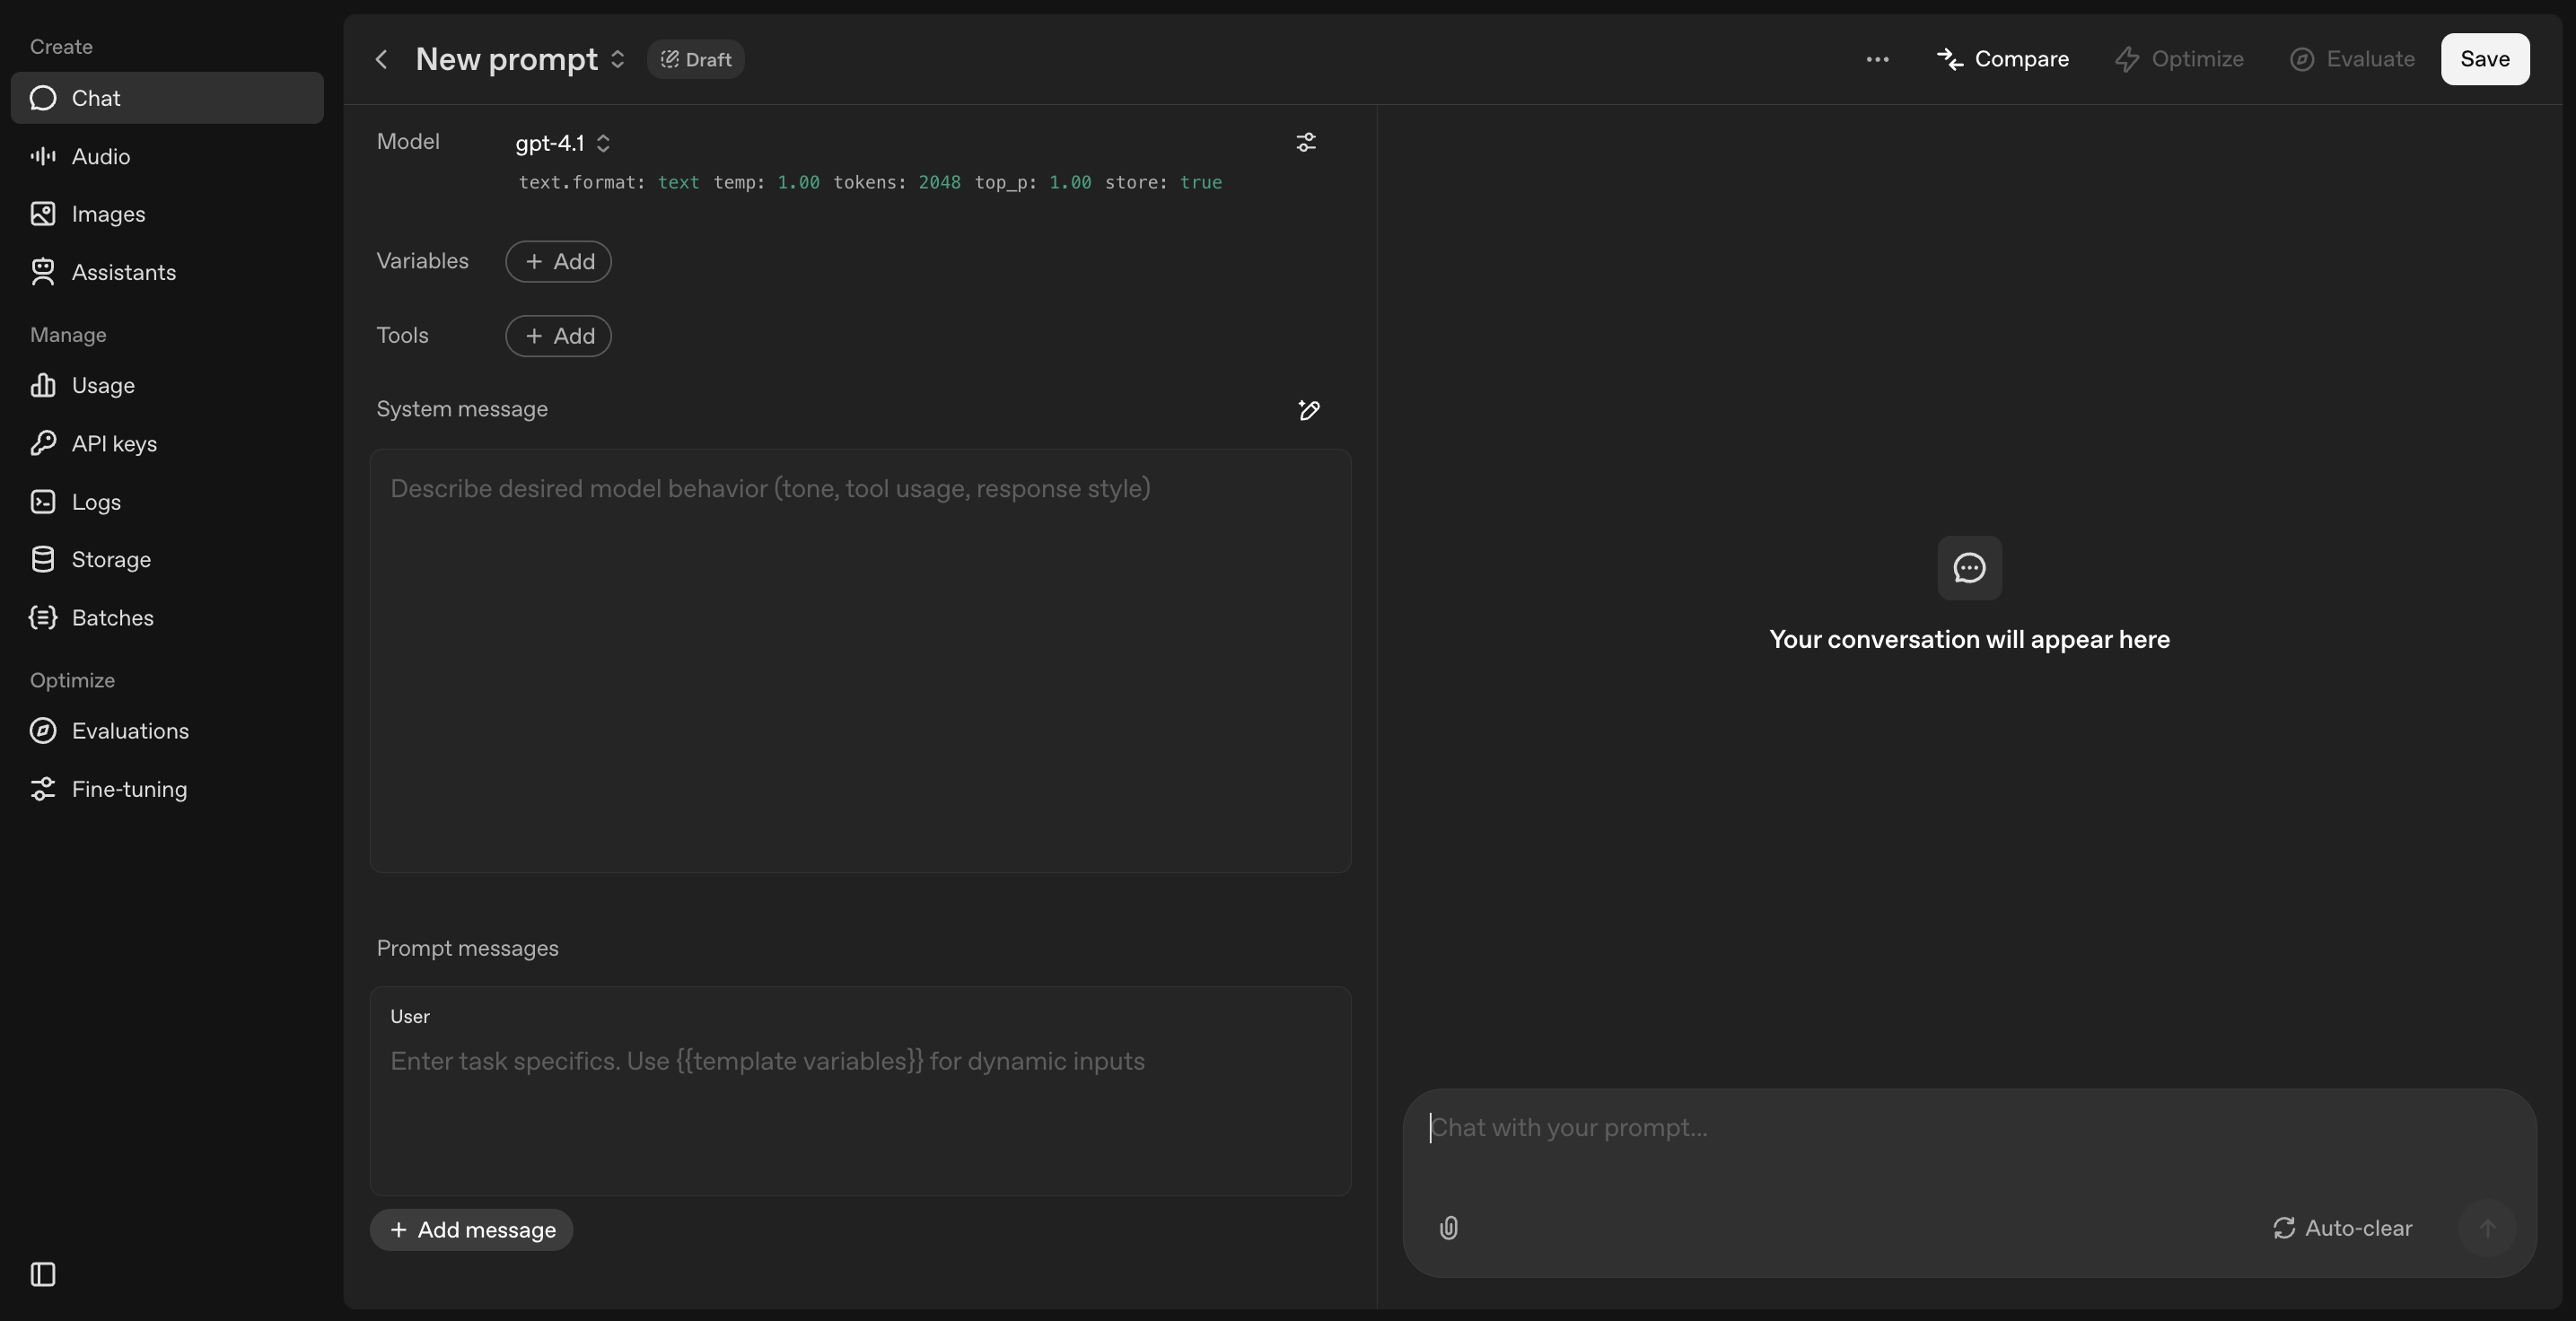Viewport: 2576px width, 1321px height.
Task: Click the Evaluate button
Action: [x=2352, y=59]
